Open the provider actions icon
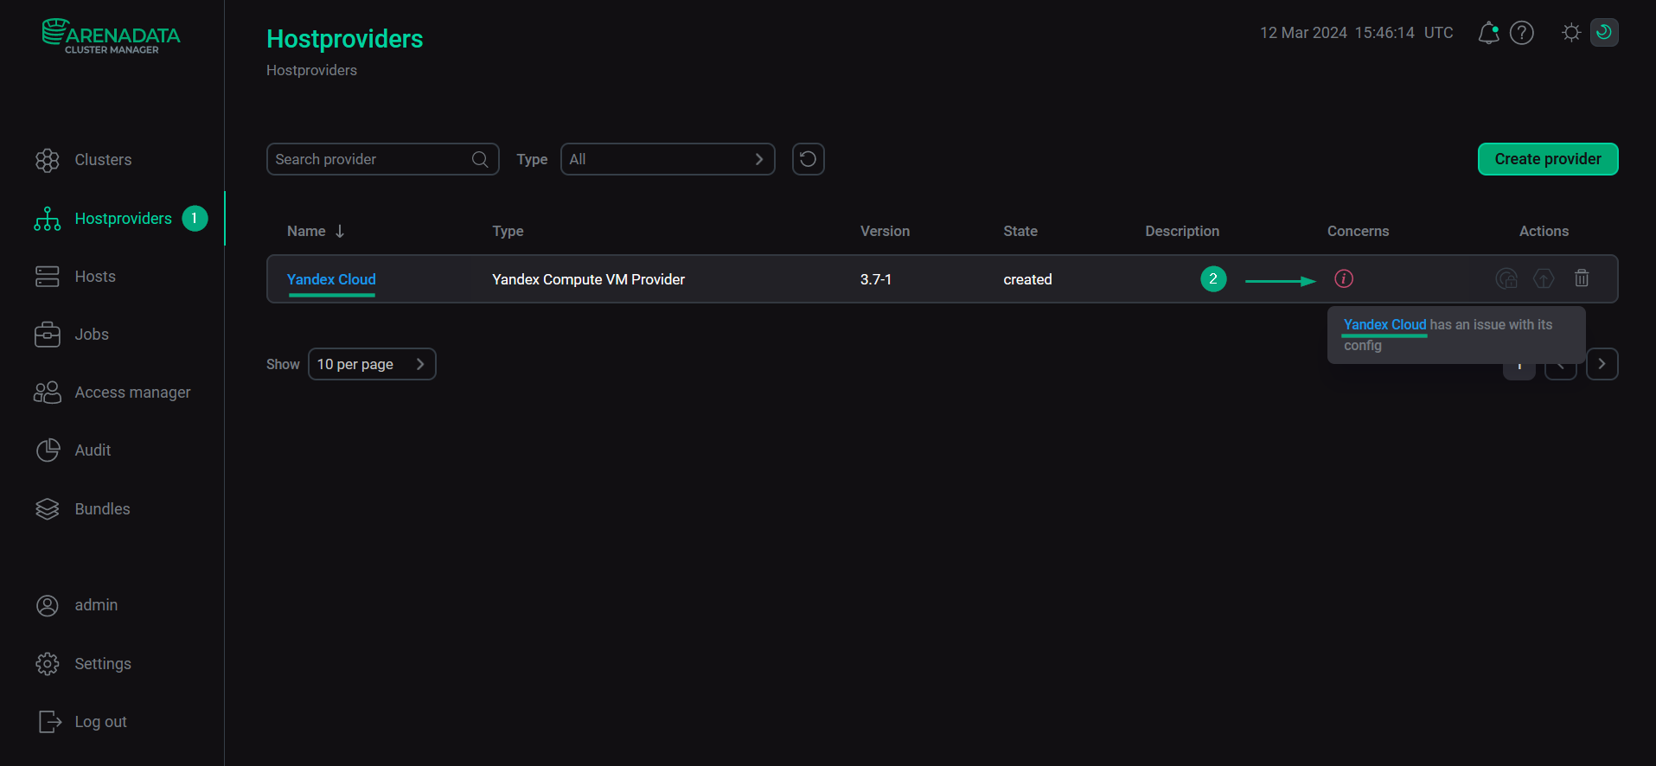 pos(1506,278)
